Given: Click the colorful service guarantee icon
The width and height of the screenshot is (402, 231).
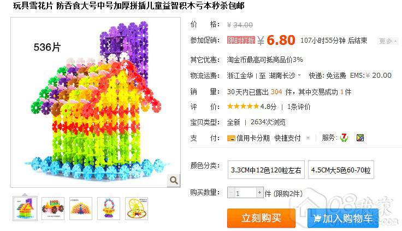Looking at the screenshot, I should pyautogui.click(x=360, y=138).
